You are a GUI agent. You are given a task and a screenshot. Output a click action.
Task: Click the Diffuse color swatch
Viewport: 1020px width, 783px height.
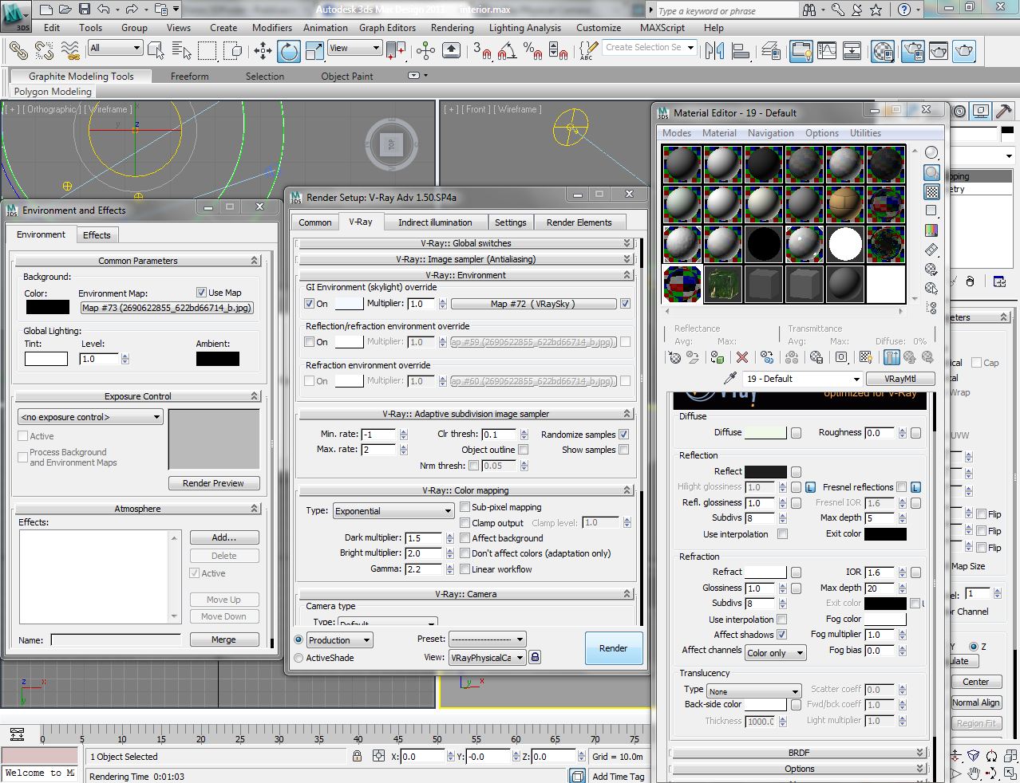765,432
